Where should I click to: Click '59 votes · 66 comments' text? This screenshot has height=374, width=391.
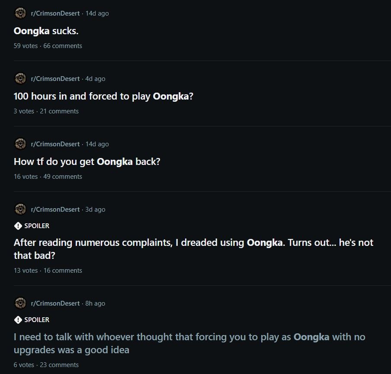pos(48,46)
